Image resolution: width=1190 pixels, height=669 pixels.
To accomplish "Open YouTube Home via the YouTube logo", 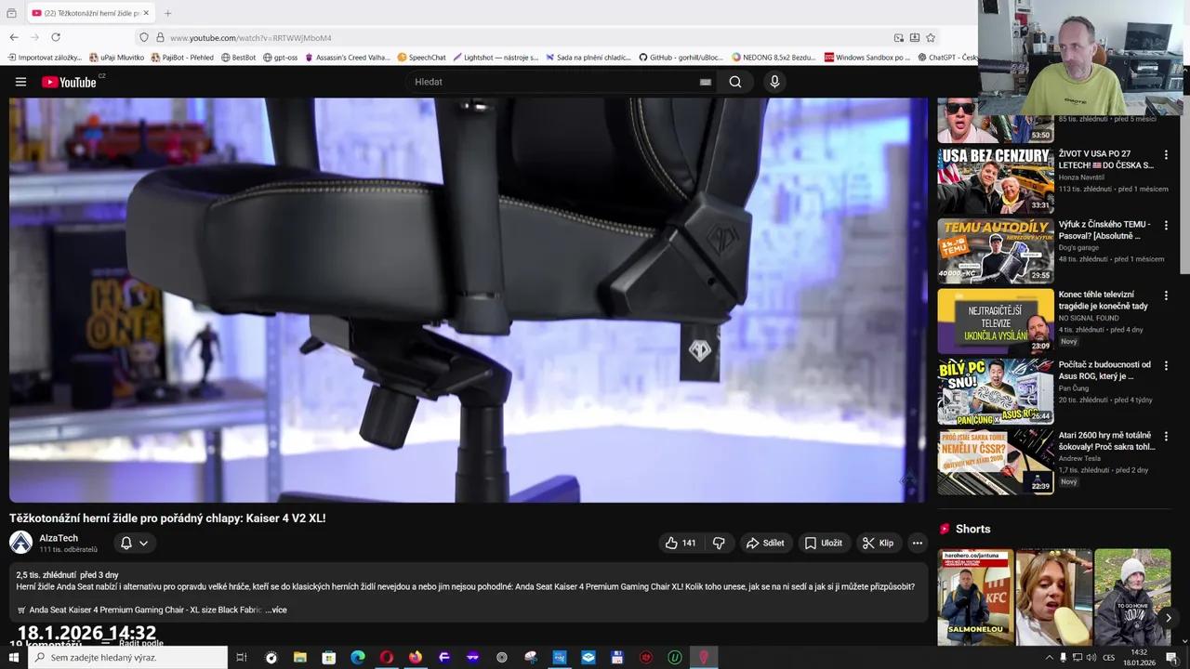I will point(69,82).
